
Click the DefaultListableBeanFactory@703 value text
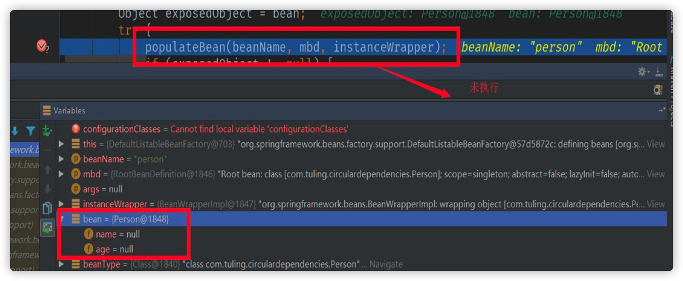170,144
